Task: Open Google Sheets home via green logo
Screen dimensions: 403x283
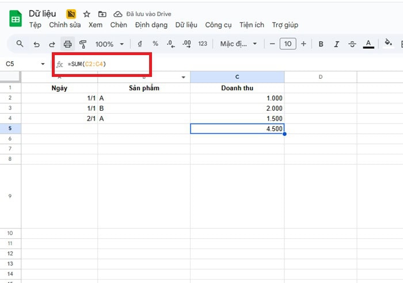Action: [x=14, y=19]
